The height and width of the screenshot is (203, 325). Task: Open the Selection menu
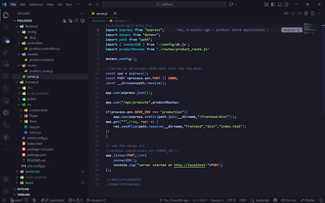(36, 4)
